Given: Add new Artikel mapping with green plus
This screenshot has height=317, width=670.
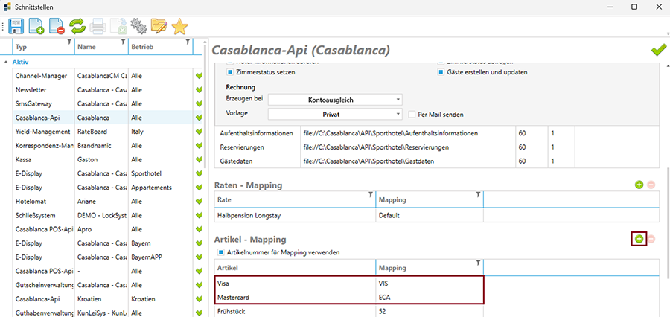Looking at the screenshot, I should [638, 239].
